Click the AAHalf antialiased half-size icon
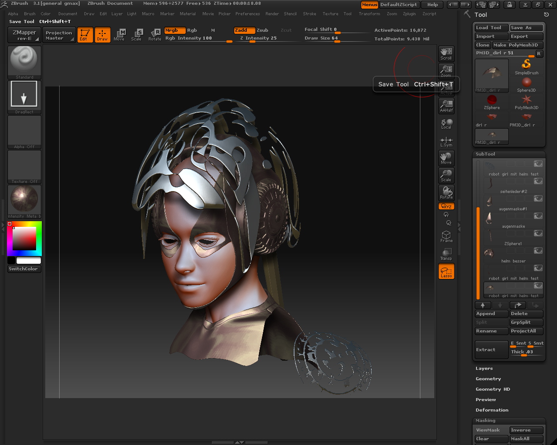 (446, 106)
